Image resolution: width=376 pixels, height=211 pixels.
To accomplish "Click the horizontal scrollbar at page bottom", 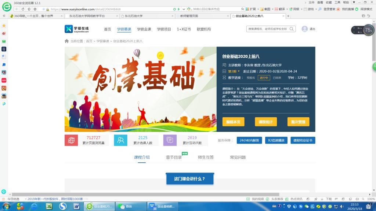I will pos(147,195).
